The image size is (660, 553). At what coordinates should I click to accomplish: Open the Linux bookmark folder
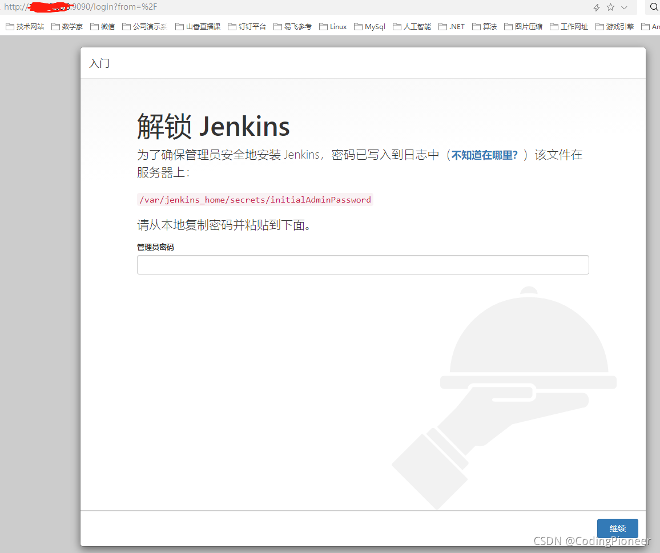click(x=333, y=26)
